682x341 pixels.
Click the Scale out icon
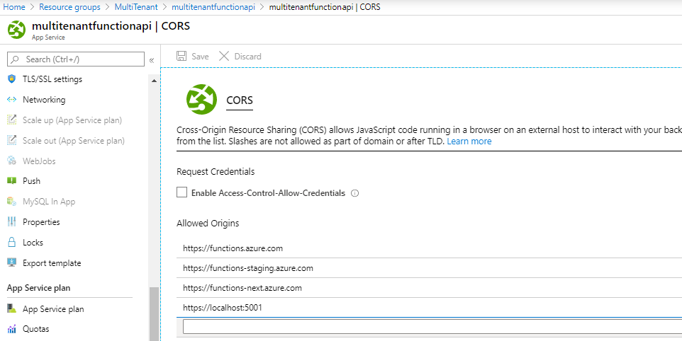point(12,140)
